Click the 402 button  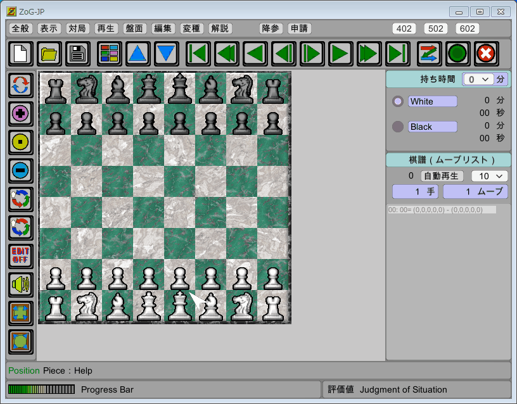[x=404, y=28]
